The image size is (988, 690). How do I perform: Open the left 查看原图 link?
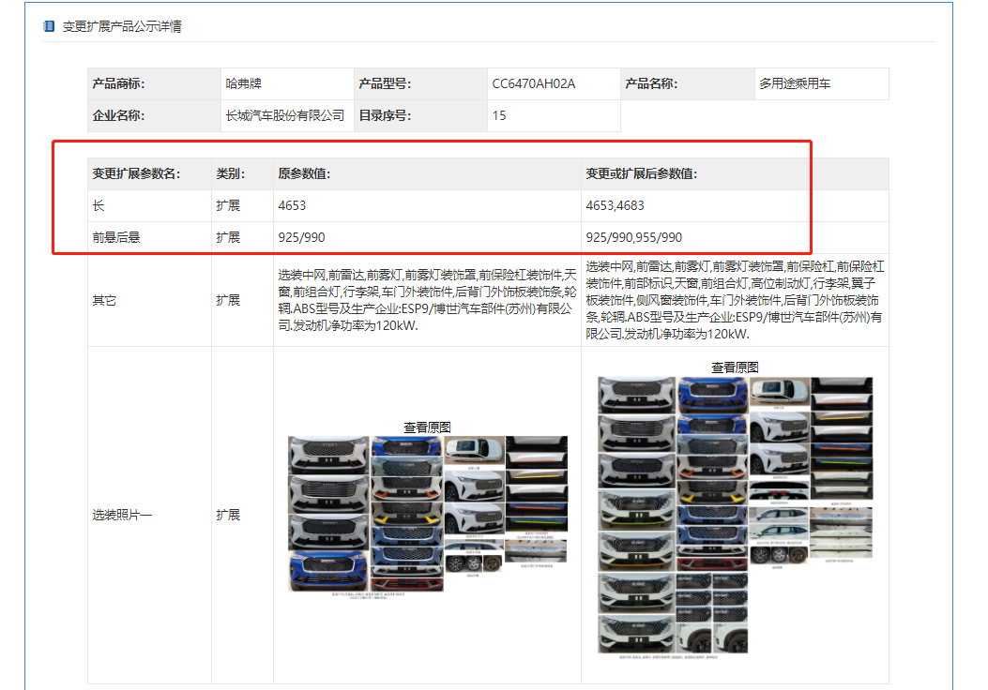click(x=427, y=427)
